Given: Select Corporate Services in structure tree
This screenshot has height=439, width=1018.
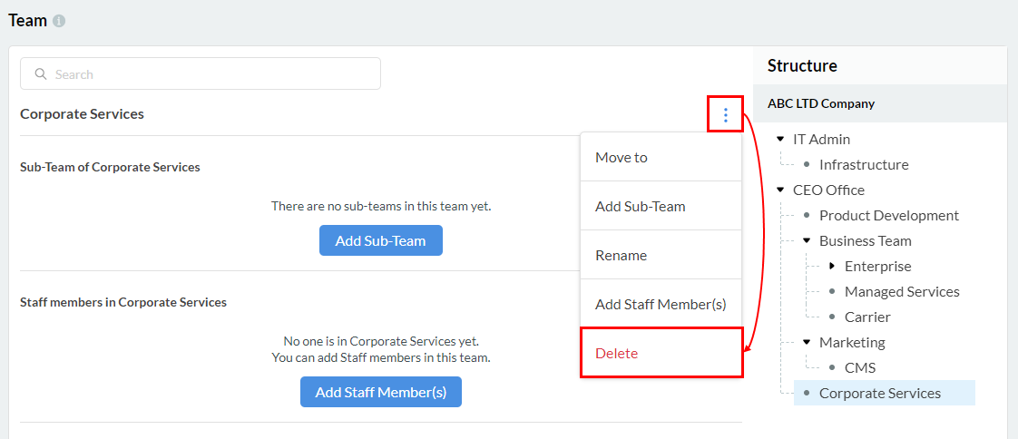Looking at the screenshot, I should pyautogui.click(x=880, y=394).
